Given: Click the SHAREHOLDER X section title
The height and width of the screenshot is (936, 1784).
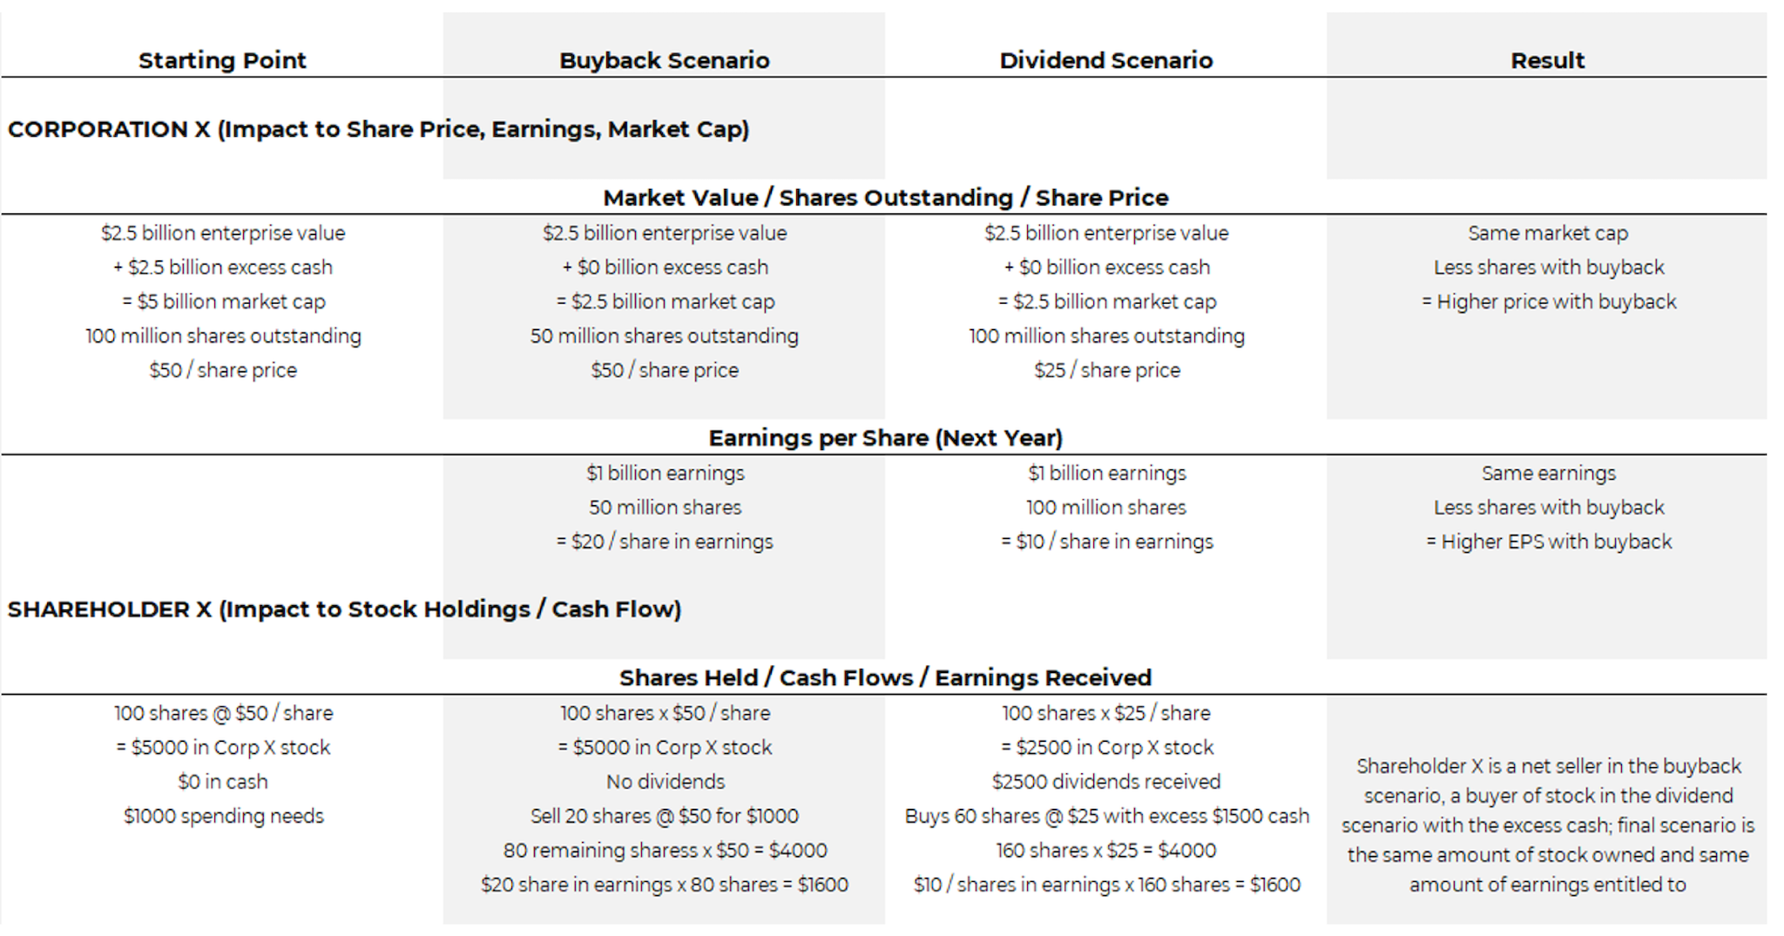Looking at the screenshot, I should click(x=344, y=609).
